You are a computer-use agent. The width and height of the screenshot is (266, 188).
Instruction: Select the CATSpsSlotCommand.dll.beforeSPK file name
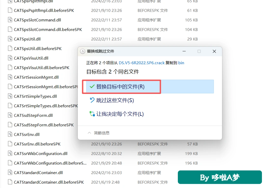point(48,30)
